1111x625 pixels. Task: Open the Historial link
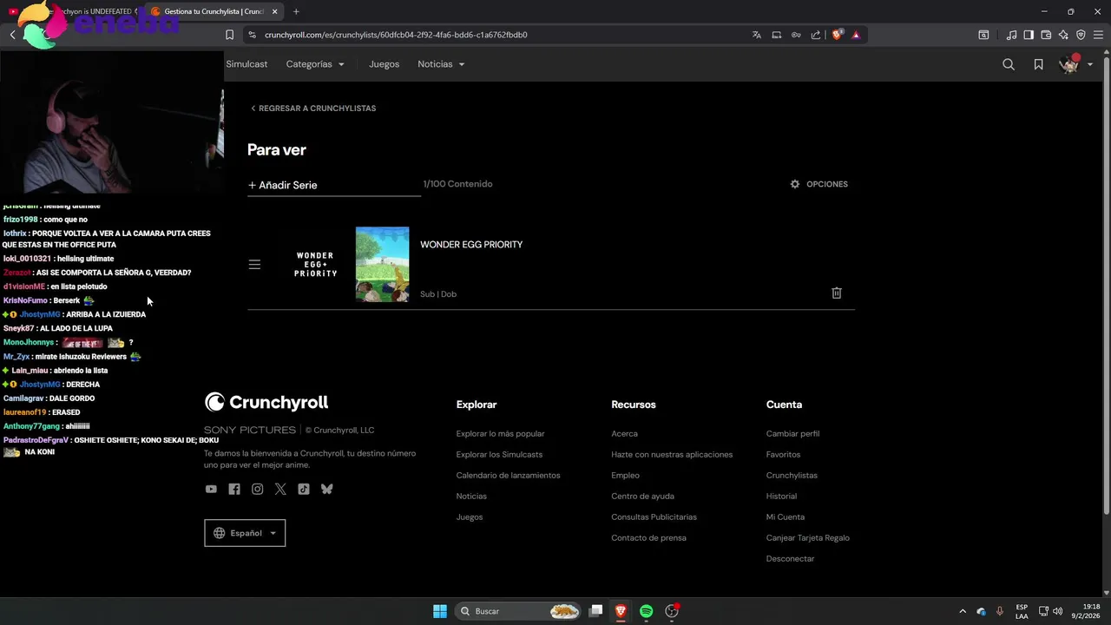pos(781,497)
